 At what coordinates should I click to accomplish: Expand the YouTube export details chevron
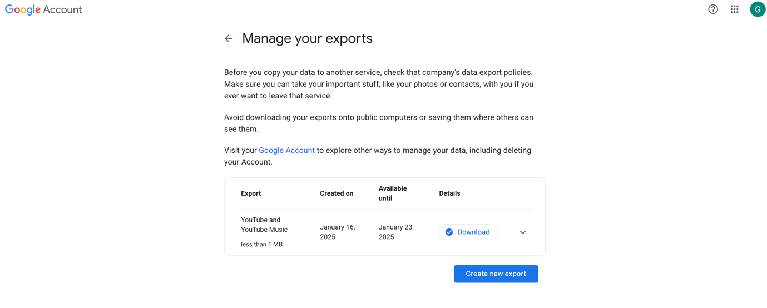click(x=522, y=232)
